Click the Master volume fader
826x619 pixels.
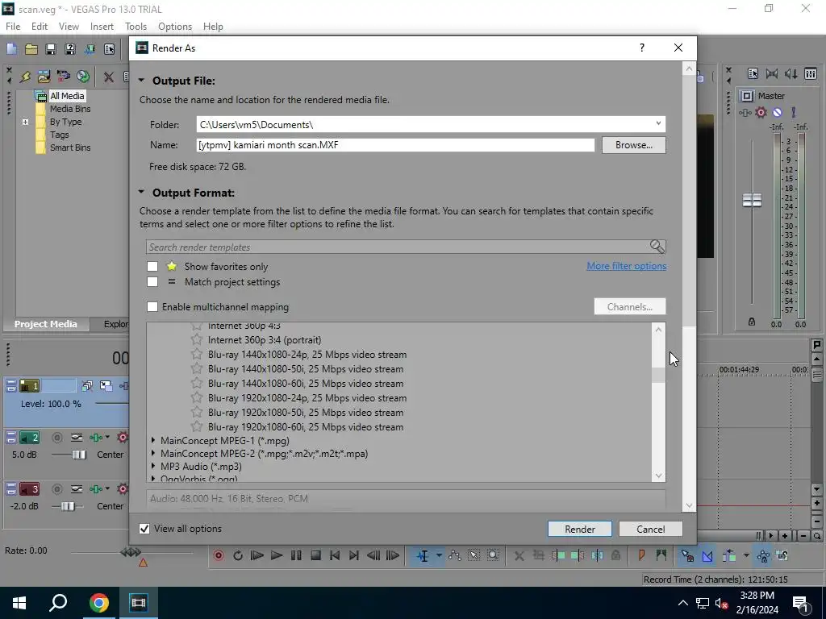(x=752, y=200)
